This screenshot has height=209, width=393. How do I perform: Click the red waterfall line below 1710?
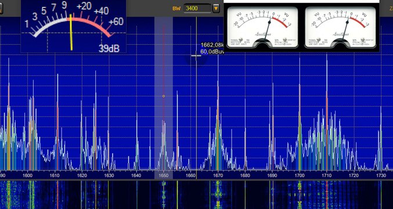click(327, 194)
